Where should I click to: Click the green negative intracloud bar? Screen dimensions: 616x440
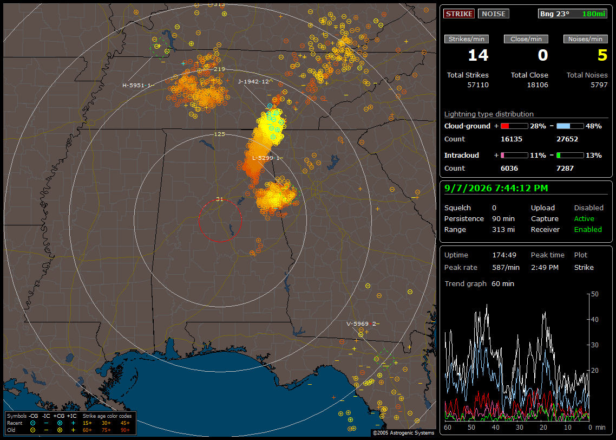[x=570, y=156]
